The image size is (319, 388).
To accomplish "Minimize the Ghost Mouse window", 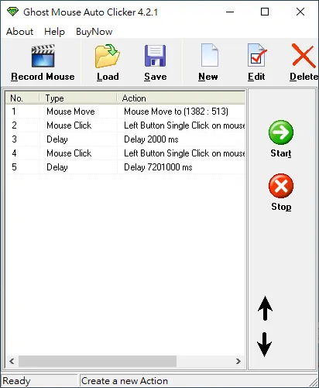I will pos(230,12).
